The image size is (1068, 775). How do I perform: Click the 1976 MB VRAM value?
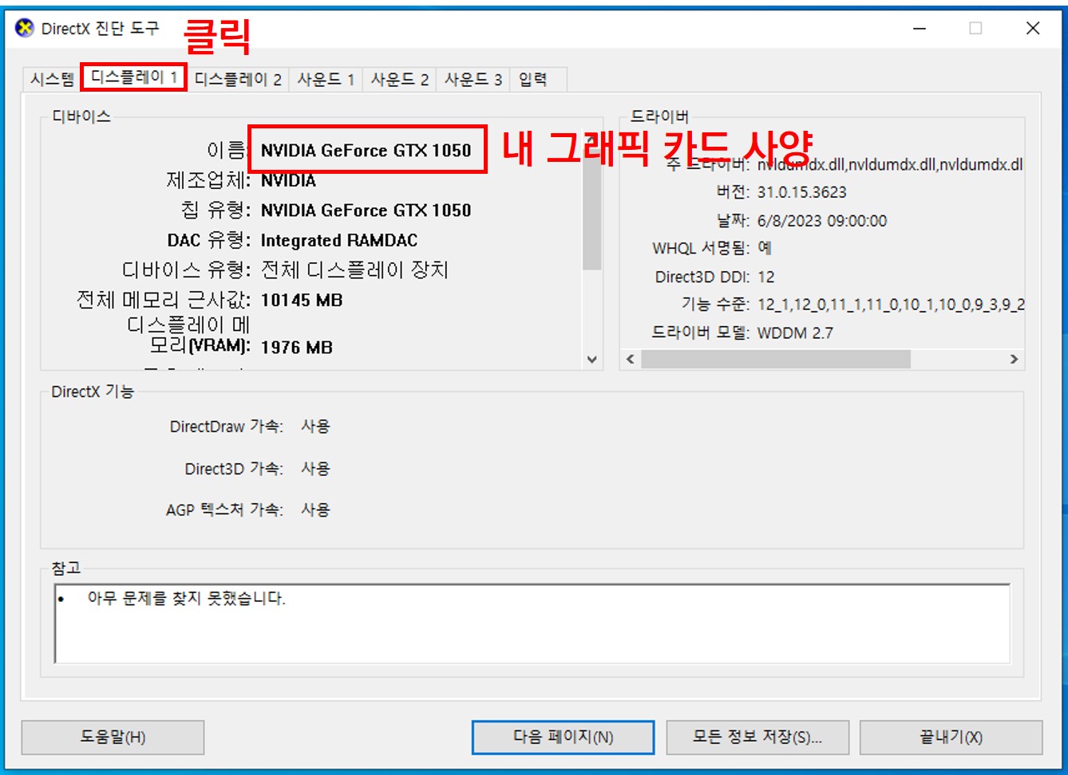297,348
